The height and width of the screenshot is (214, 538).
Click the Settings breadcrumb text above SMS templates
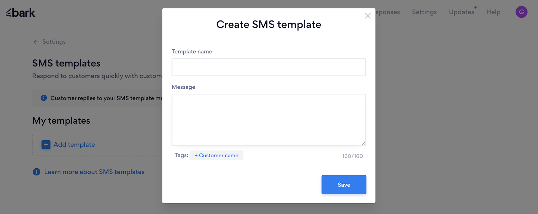pyautogui.click(x=54, y=42)
